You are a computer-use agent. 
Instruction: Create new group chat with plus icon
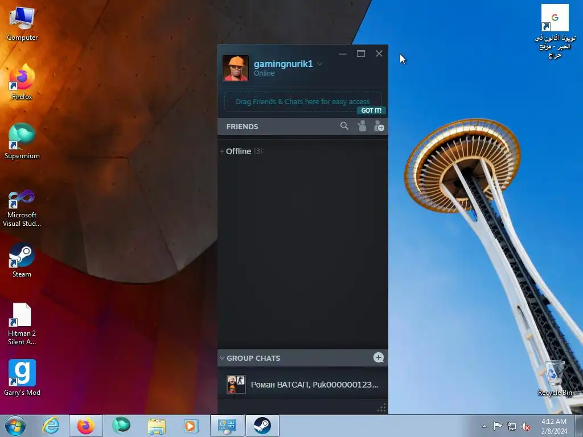click(x=379, y=357)
